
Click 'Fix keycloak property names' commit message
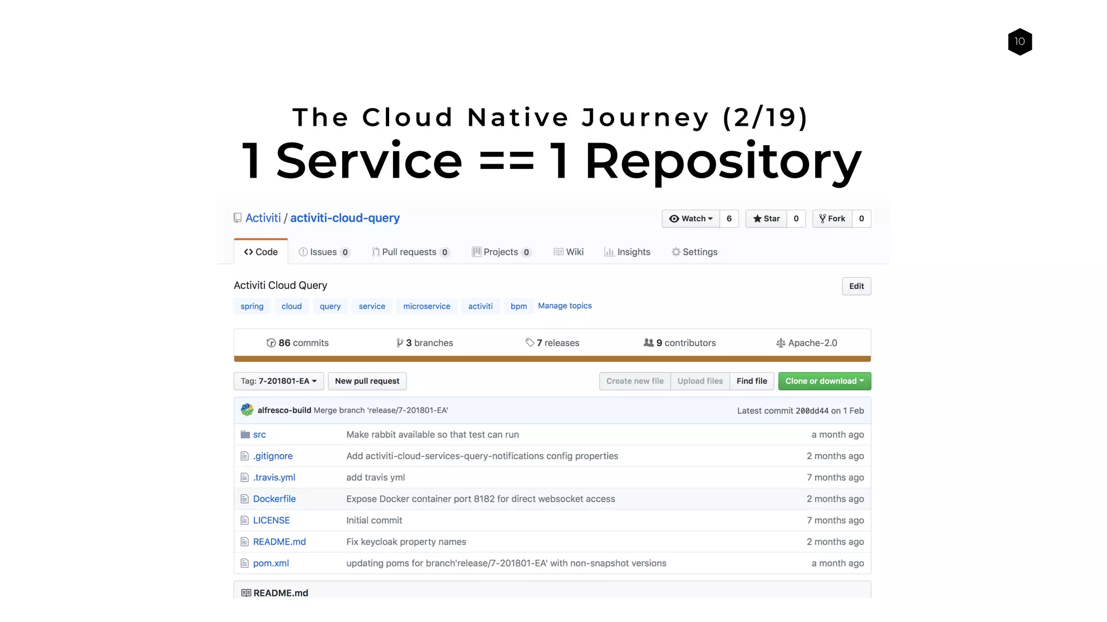[406, 542]
